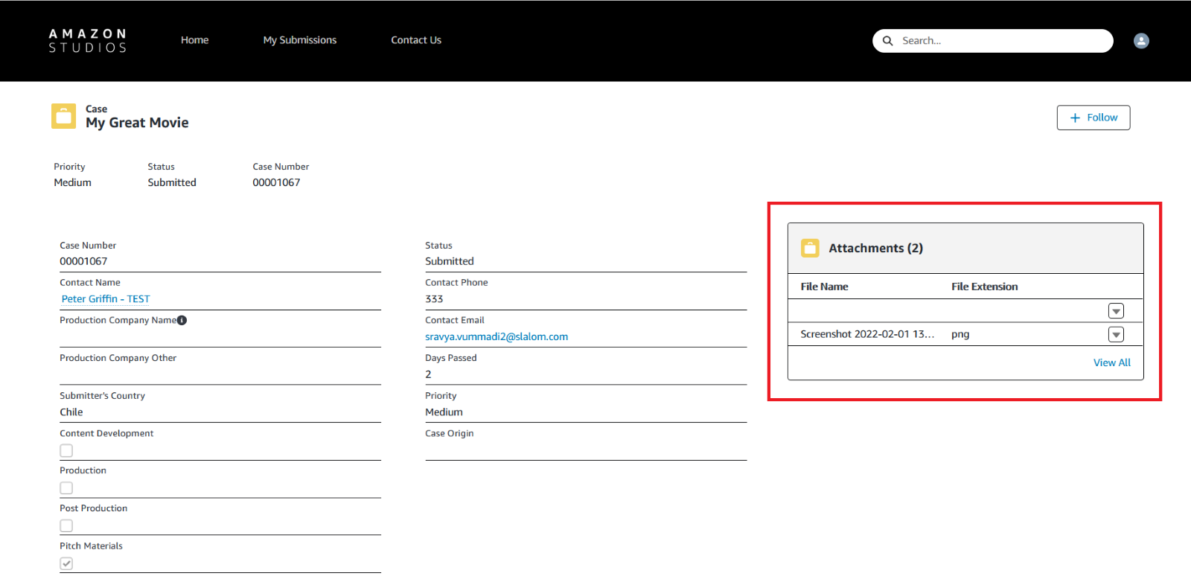
Task: Click the My Great Movie case title
Action: click(x=137, y=123)
